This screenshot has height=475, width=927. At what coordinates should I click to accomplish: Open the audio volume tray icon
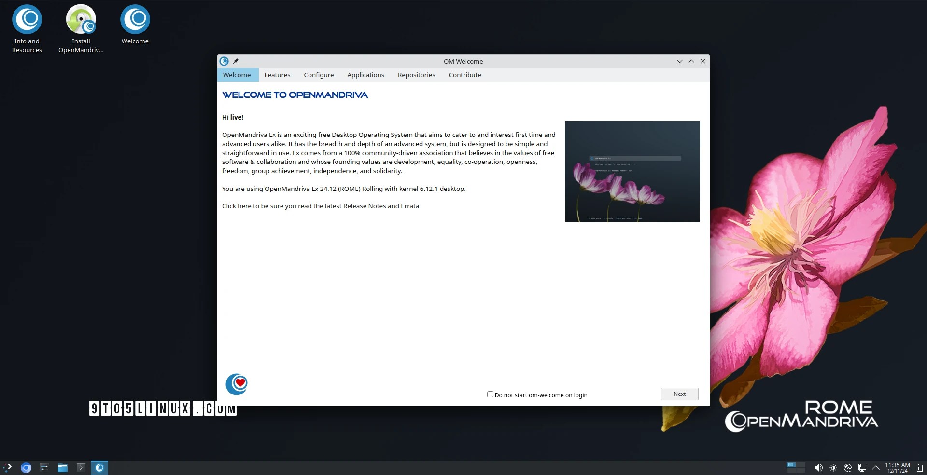[818, 468]
